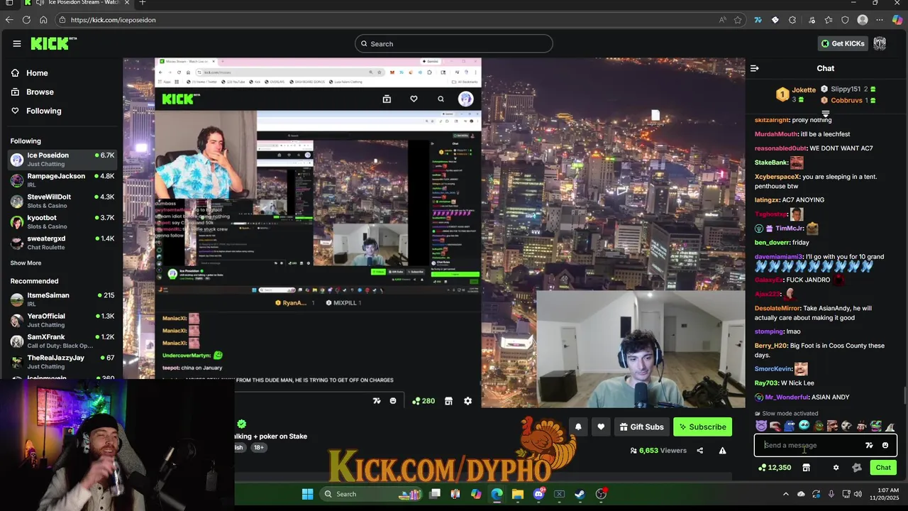Screen dimensions: 908x511
Task: Insert the blue round-face quick emote
Action: pyautogui.click(x=804, y=426)
